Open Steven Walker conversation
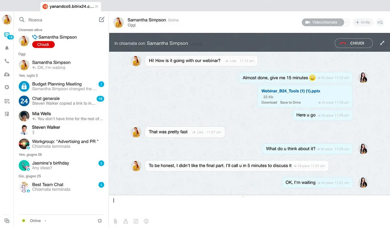 click(x=61, y=130)
